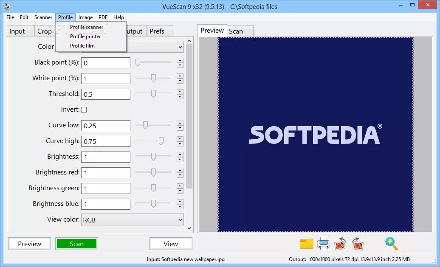440x267 pixels.
Task: Click the Brightness green slider handle
Action: click(x=153, y=188)
